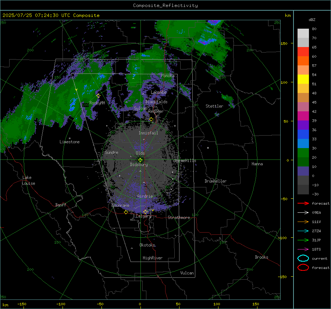Pick the orange 60–57 dBZ legend color
Image resolution: width=331 pixels, height=309 pixels.
(303, 61)
